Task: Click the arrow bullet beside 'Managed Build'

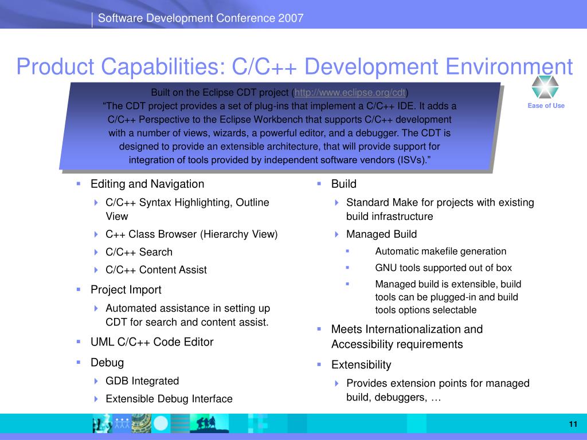Action: click(336, 234)
